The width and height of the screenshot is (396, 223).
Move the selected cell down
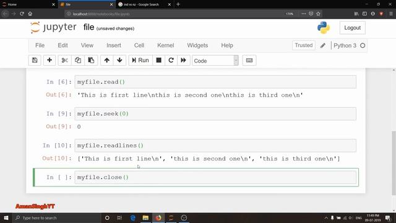coord(119,60)
